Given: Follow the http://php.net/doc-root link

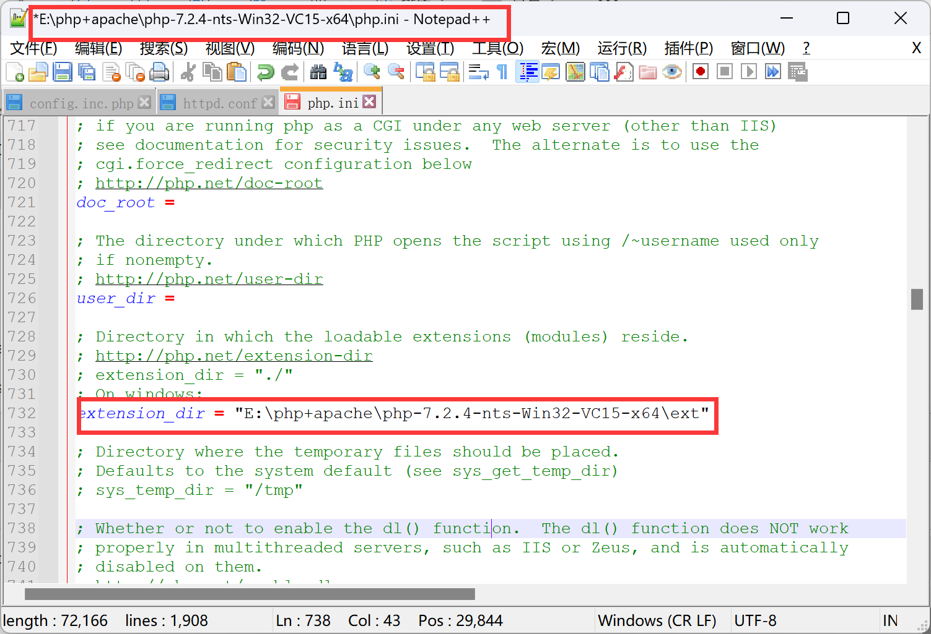Looking at the screenshot, I should [x=209, y=183].
